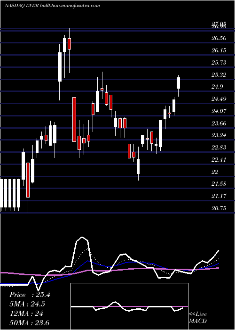The height and width of the screenshot is (330, 235).
Task: Click the 22.41 price axis label
Action: click(x=219, y=160)
